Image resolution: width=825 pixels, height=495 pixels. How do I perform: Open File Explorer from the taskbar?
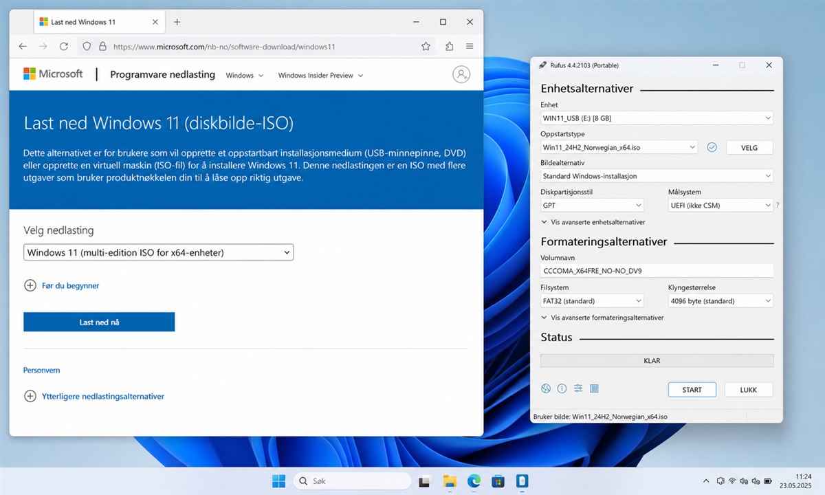click(x=450, y=481)
